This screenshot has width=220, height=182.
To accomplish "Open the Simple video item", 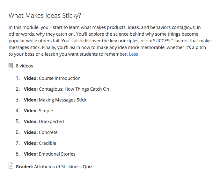I will click(46, 111).
